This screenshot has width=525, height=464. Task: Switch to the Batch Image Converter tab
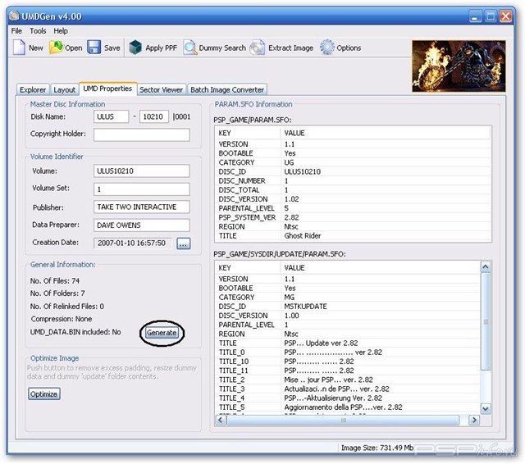tap(227, 89)
